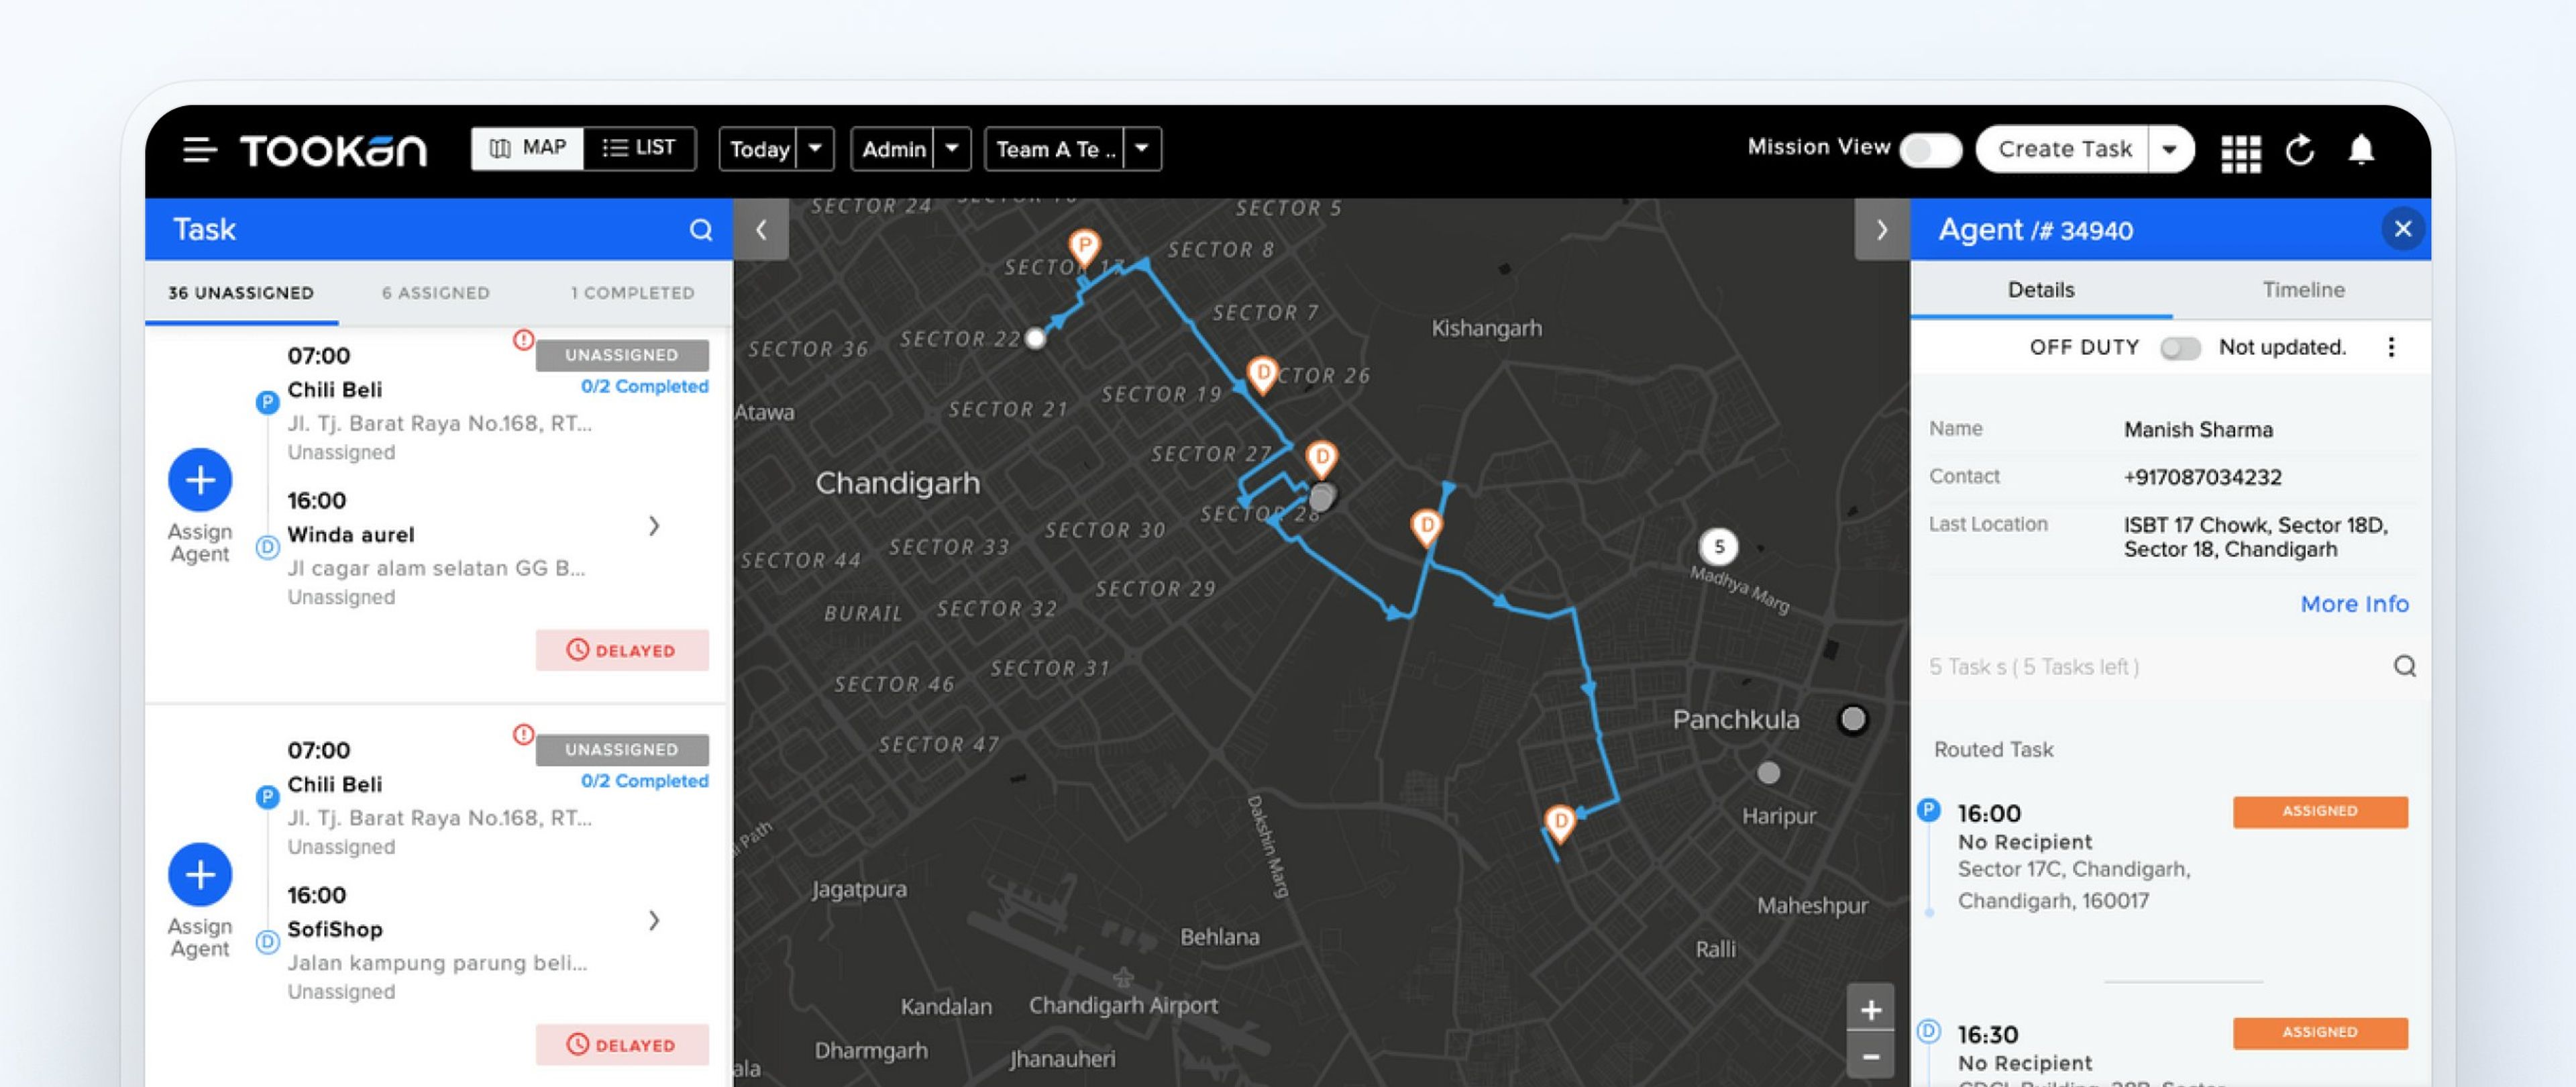The height and width of the screenshot is (1087, 2576).
Task: Click the second task's red alert icon
Action: (523, 735)
